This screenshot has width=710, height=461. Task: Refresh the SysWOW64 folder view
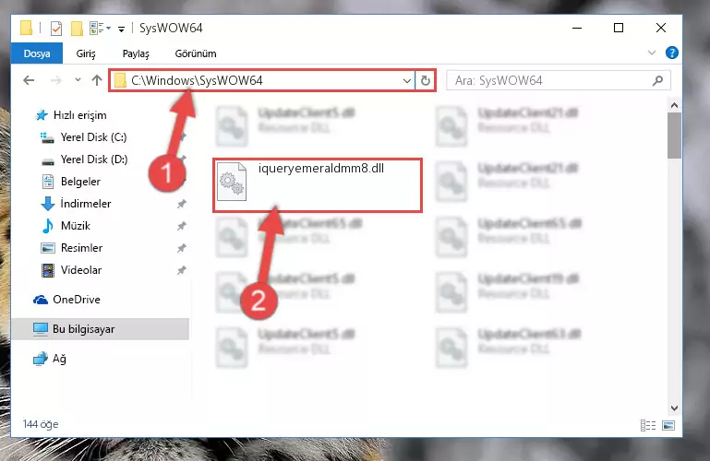[426, 80]
